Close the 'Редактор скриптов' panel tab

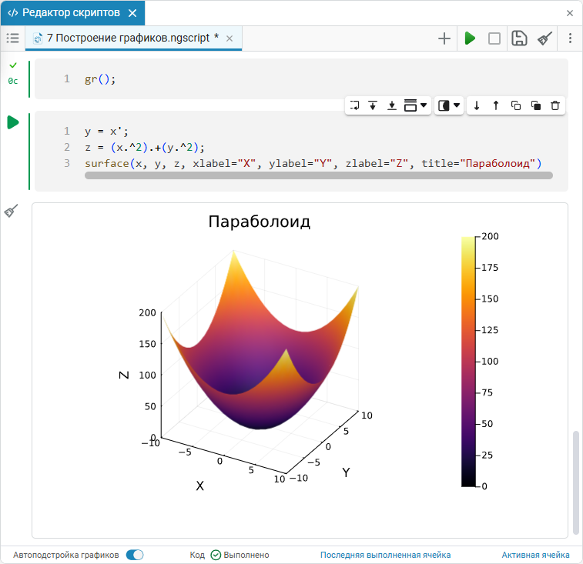[x=132, y=13]
